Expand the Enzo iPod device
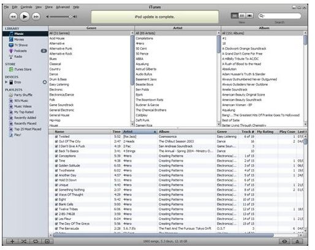Image resolution: width=315 pixels, height=250 pixels. 6,82
